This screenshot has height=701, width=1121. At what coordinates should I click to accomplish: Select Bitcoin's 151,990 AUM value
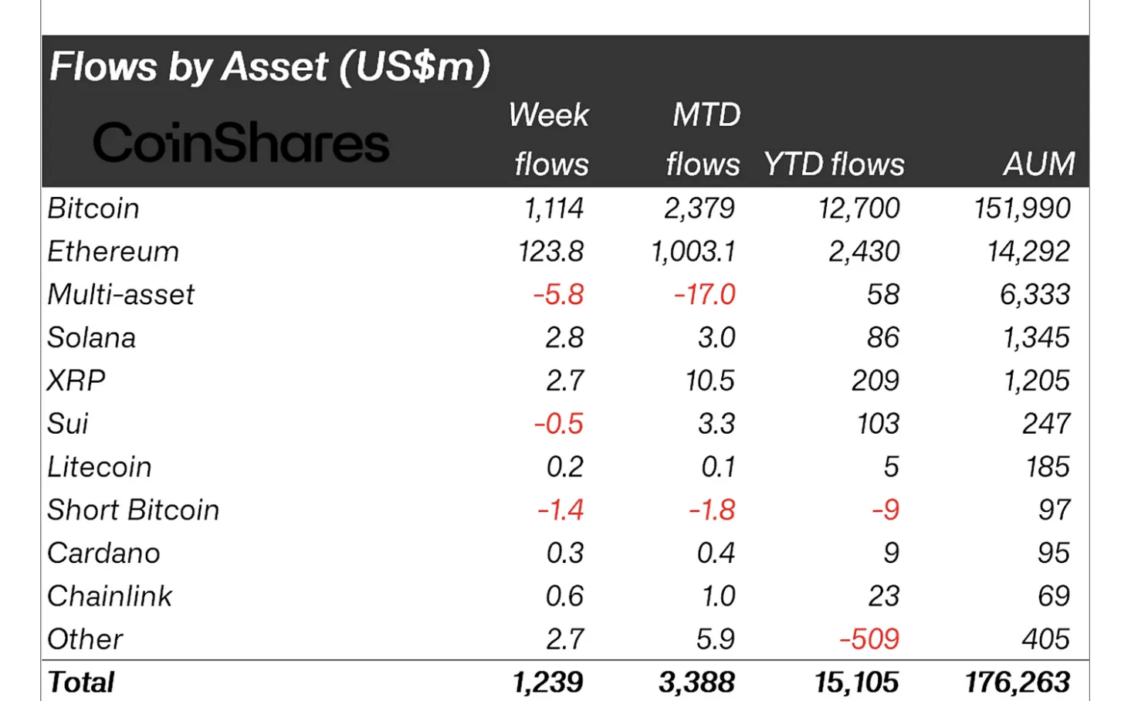tap(1022, 208)
